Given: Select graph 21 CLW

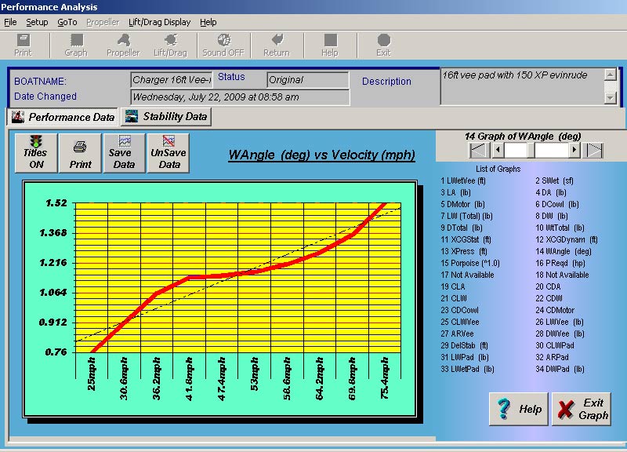Looking at the screenshot, I should click(454, 298).
